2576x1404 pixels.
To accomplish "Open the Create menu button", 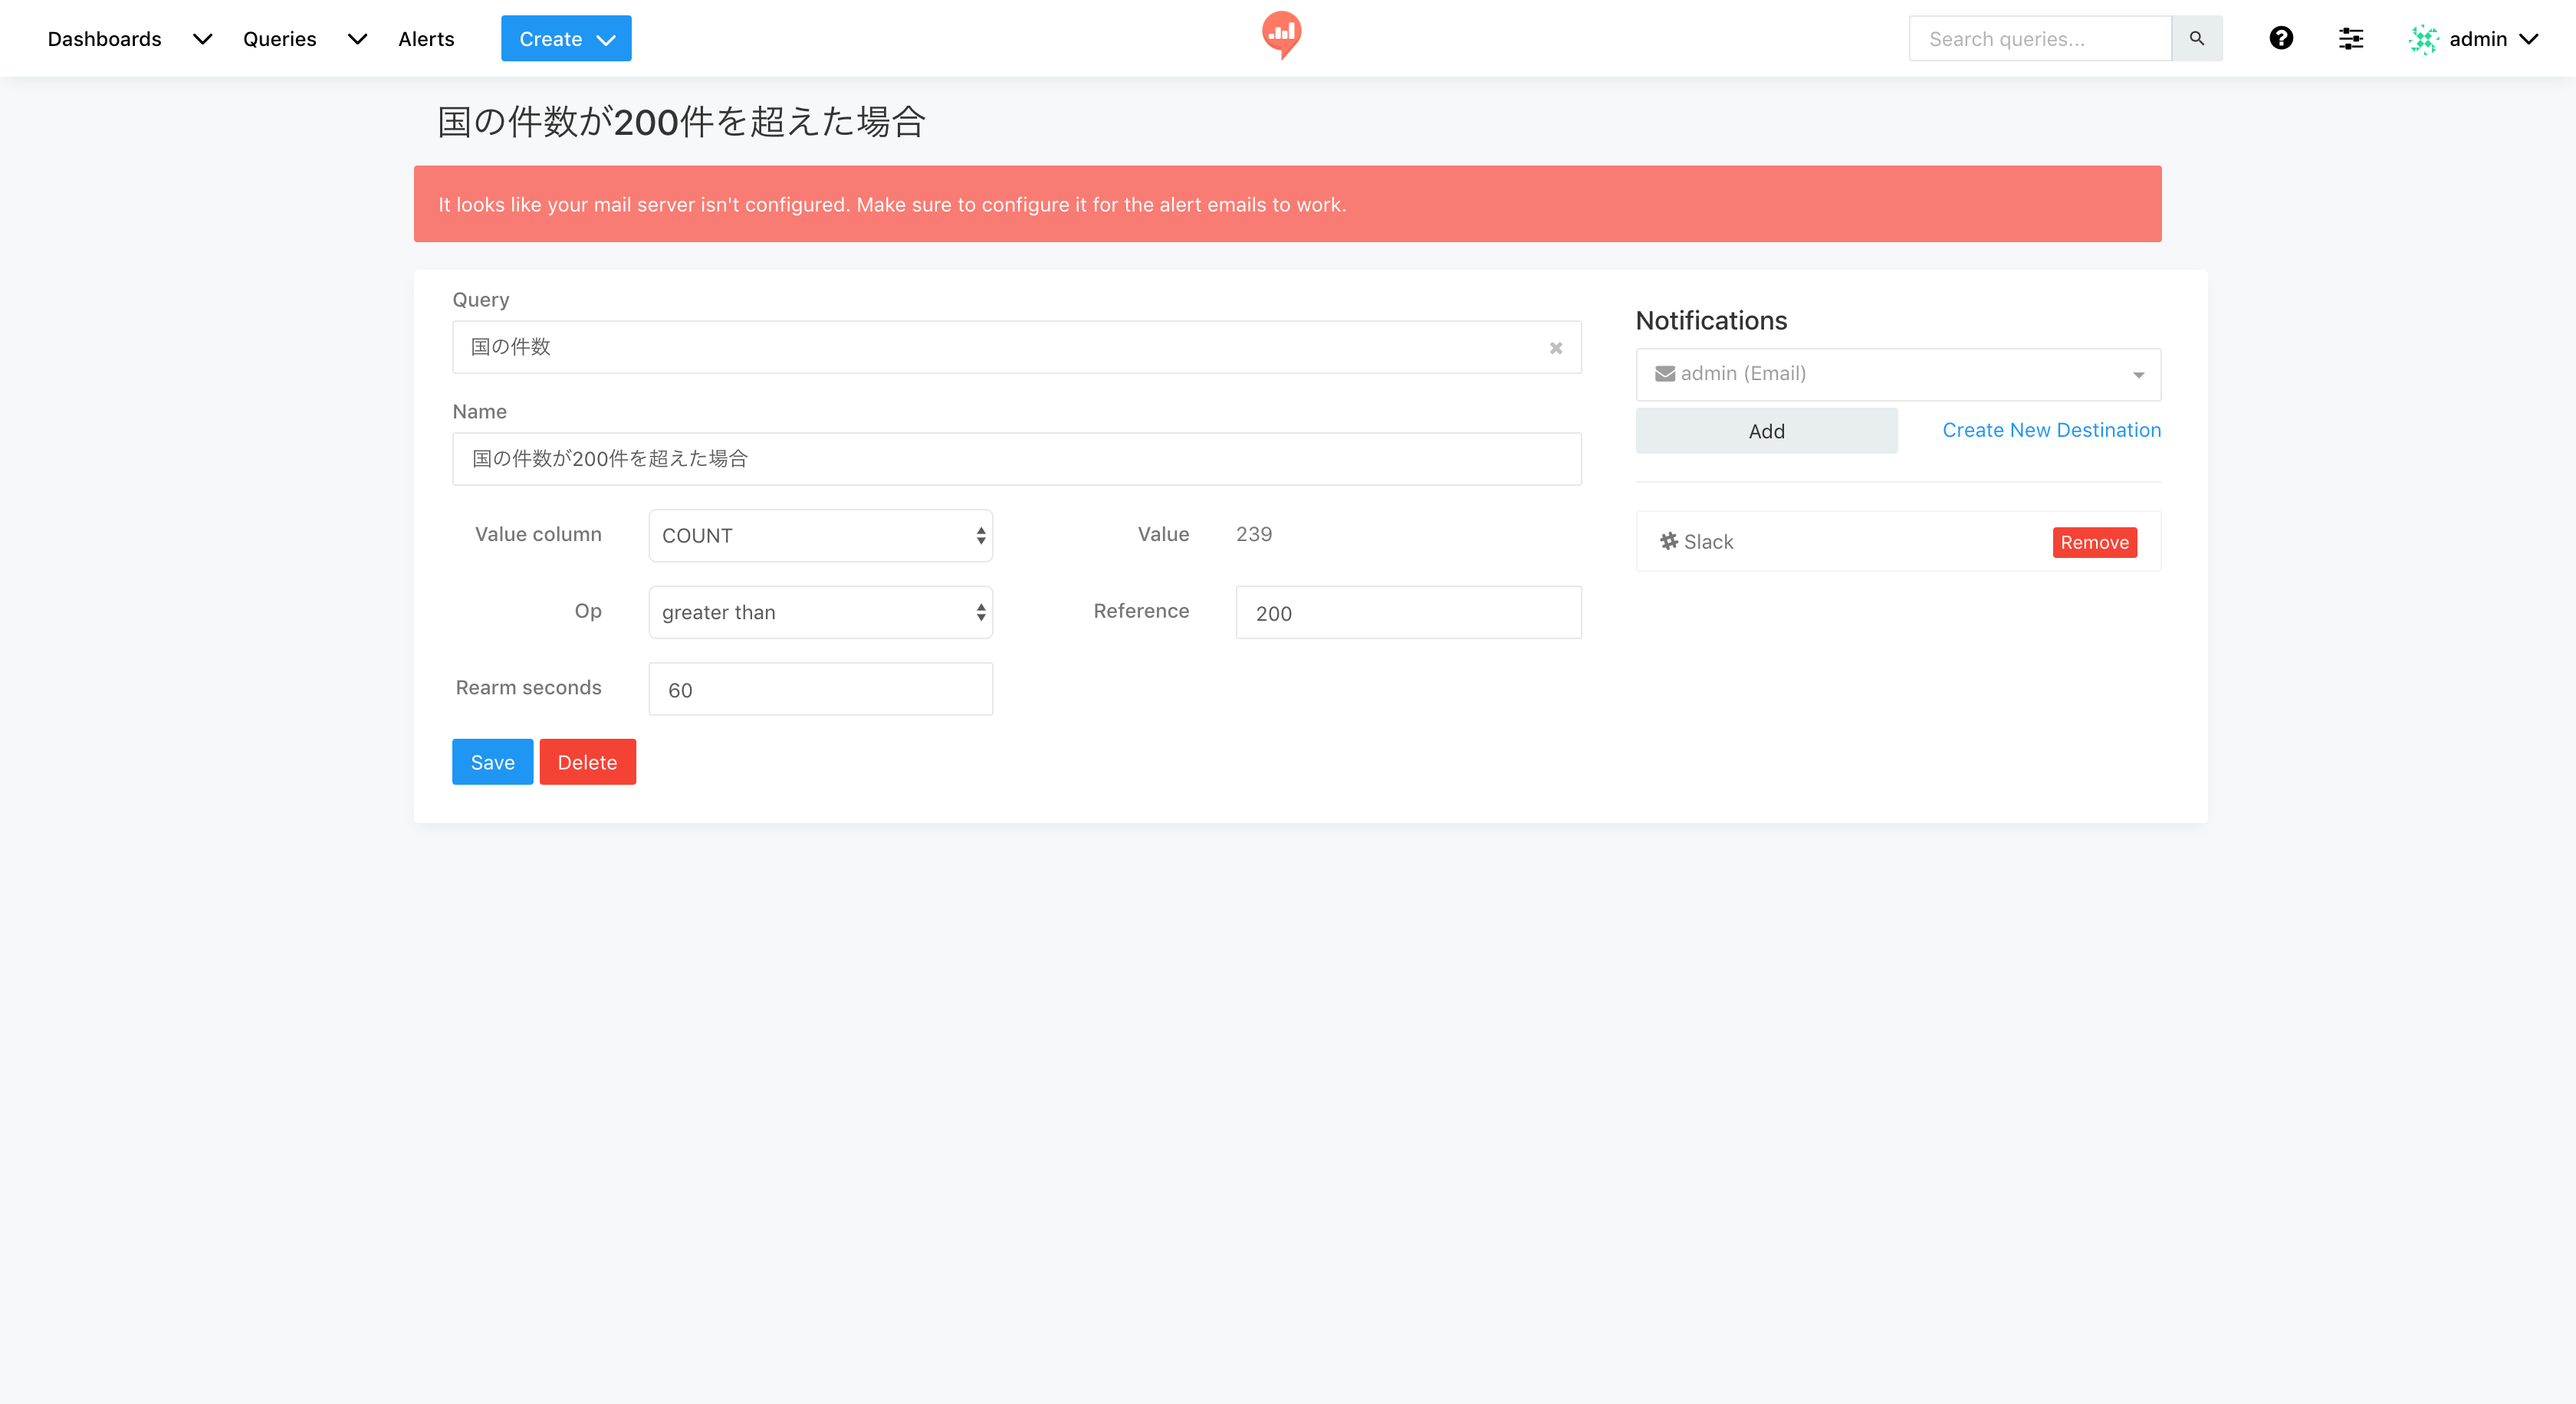I will point(566,39).
